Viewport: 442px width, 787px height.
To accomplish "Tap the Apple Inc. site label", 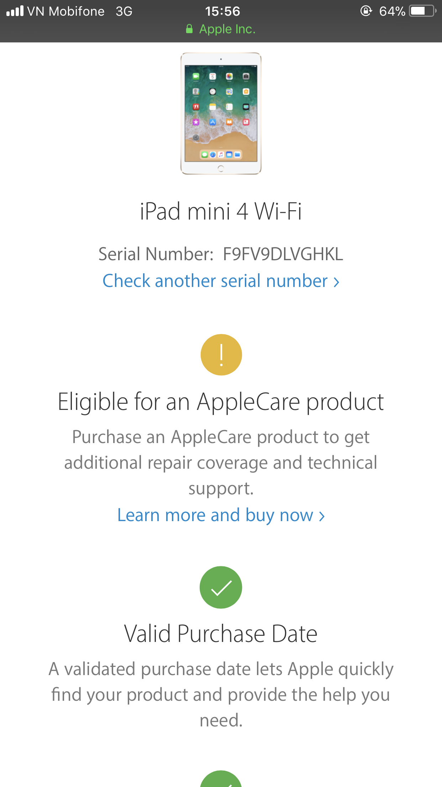I will tap(227, 29).
